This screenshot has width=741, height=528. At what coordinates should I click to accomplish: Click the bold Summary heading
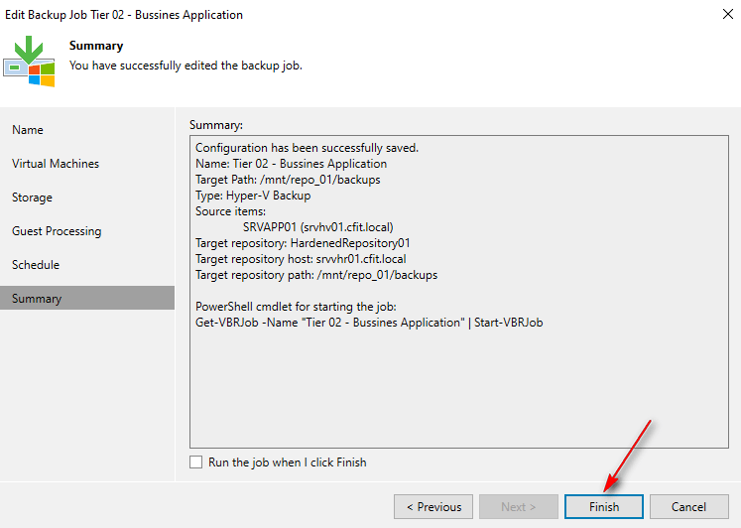(x=95, y=46)
